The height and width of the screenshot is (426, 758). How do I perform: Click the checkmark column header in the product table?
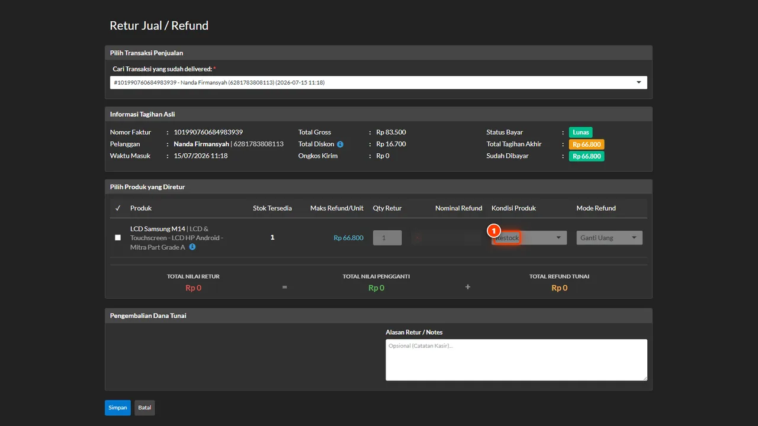[x=118, y=208]
